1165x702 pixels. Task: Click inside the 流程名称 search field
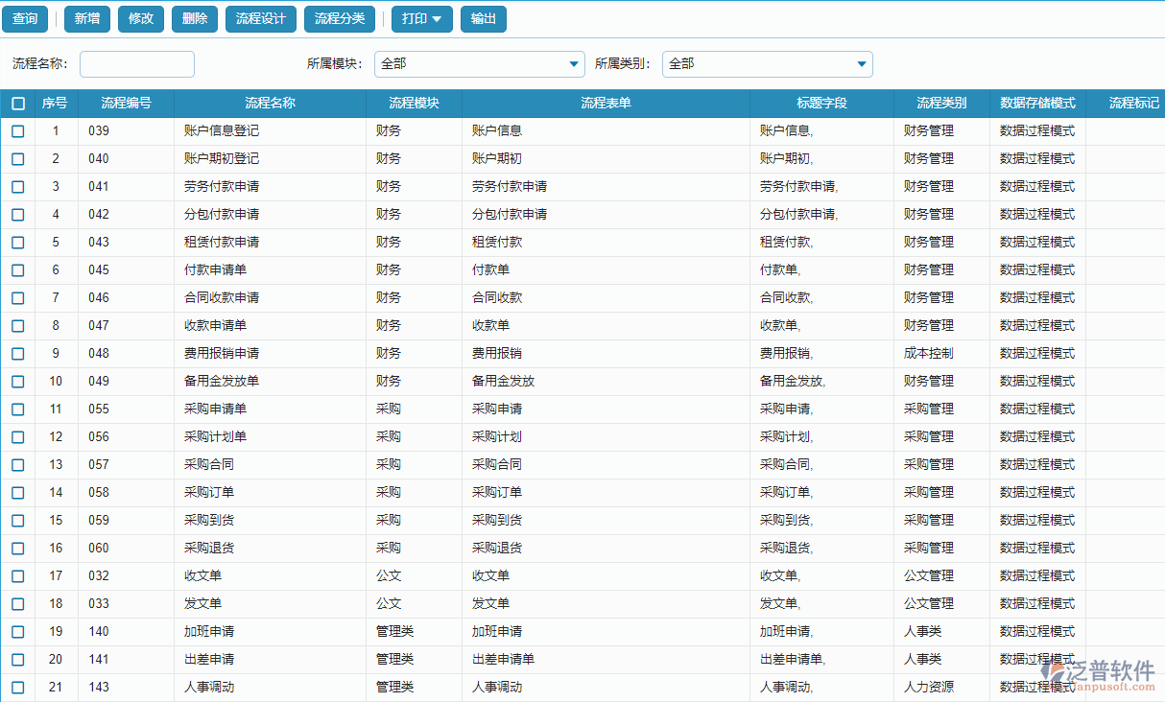[x=136, y=64]
